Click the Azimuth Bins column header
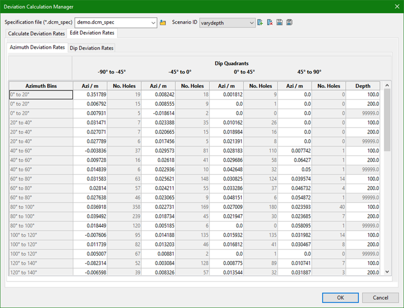The image size is (404, 308). coord(41,86)
